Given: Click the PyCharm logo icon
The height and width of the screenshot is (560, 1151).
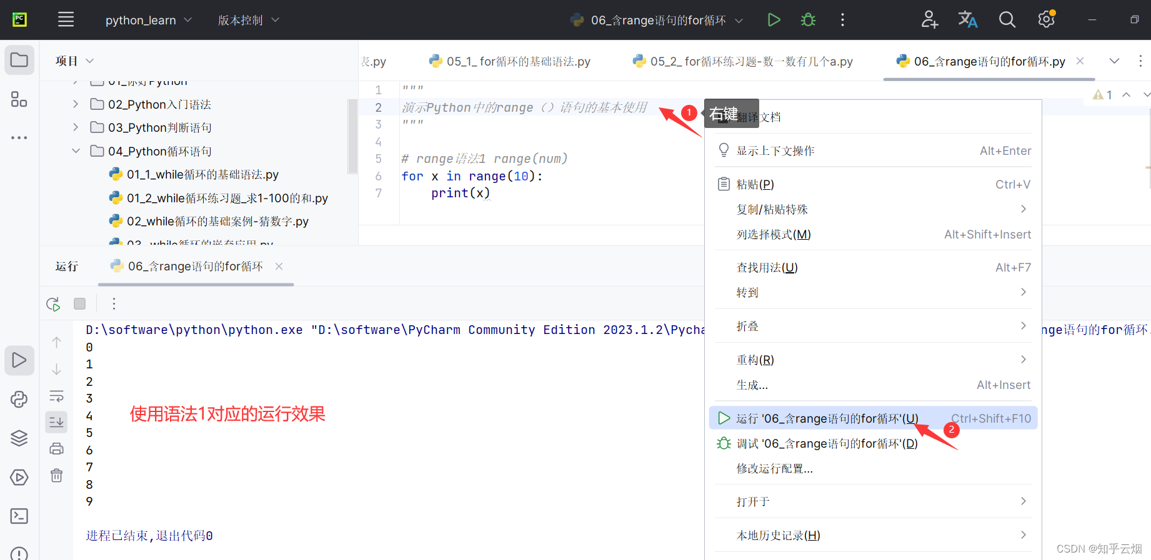Looking at the screenshot, I should [x=20, y=20].
